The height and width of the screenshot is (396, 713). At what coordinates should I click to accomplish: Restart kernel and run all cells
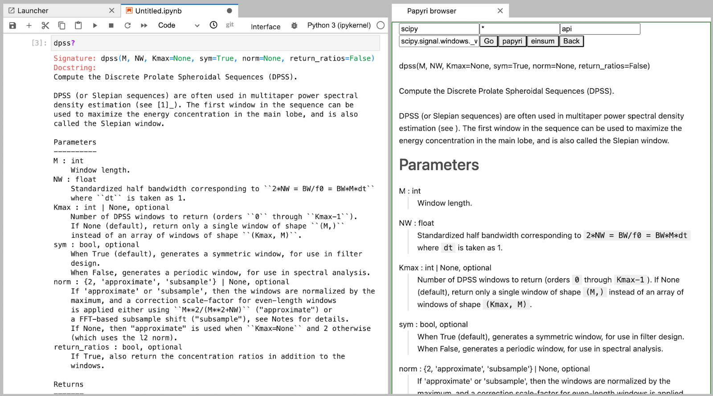click(144, 25)
